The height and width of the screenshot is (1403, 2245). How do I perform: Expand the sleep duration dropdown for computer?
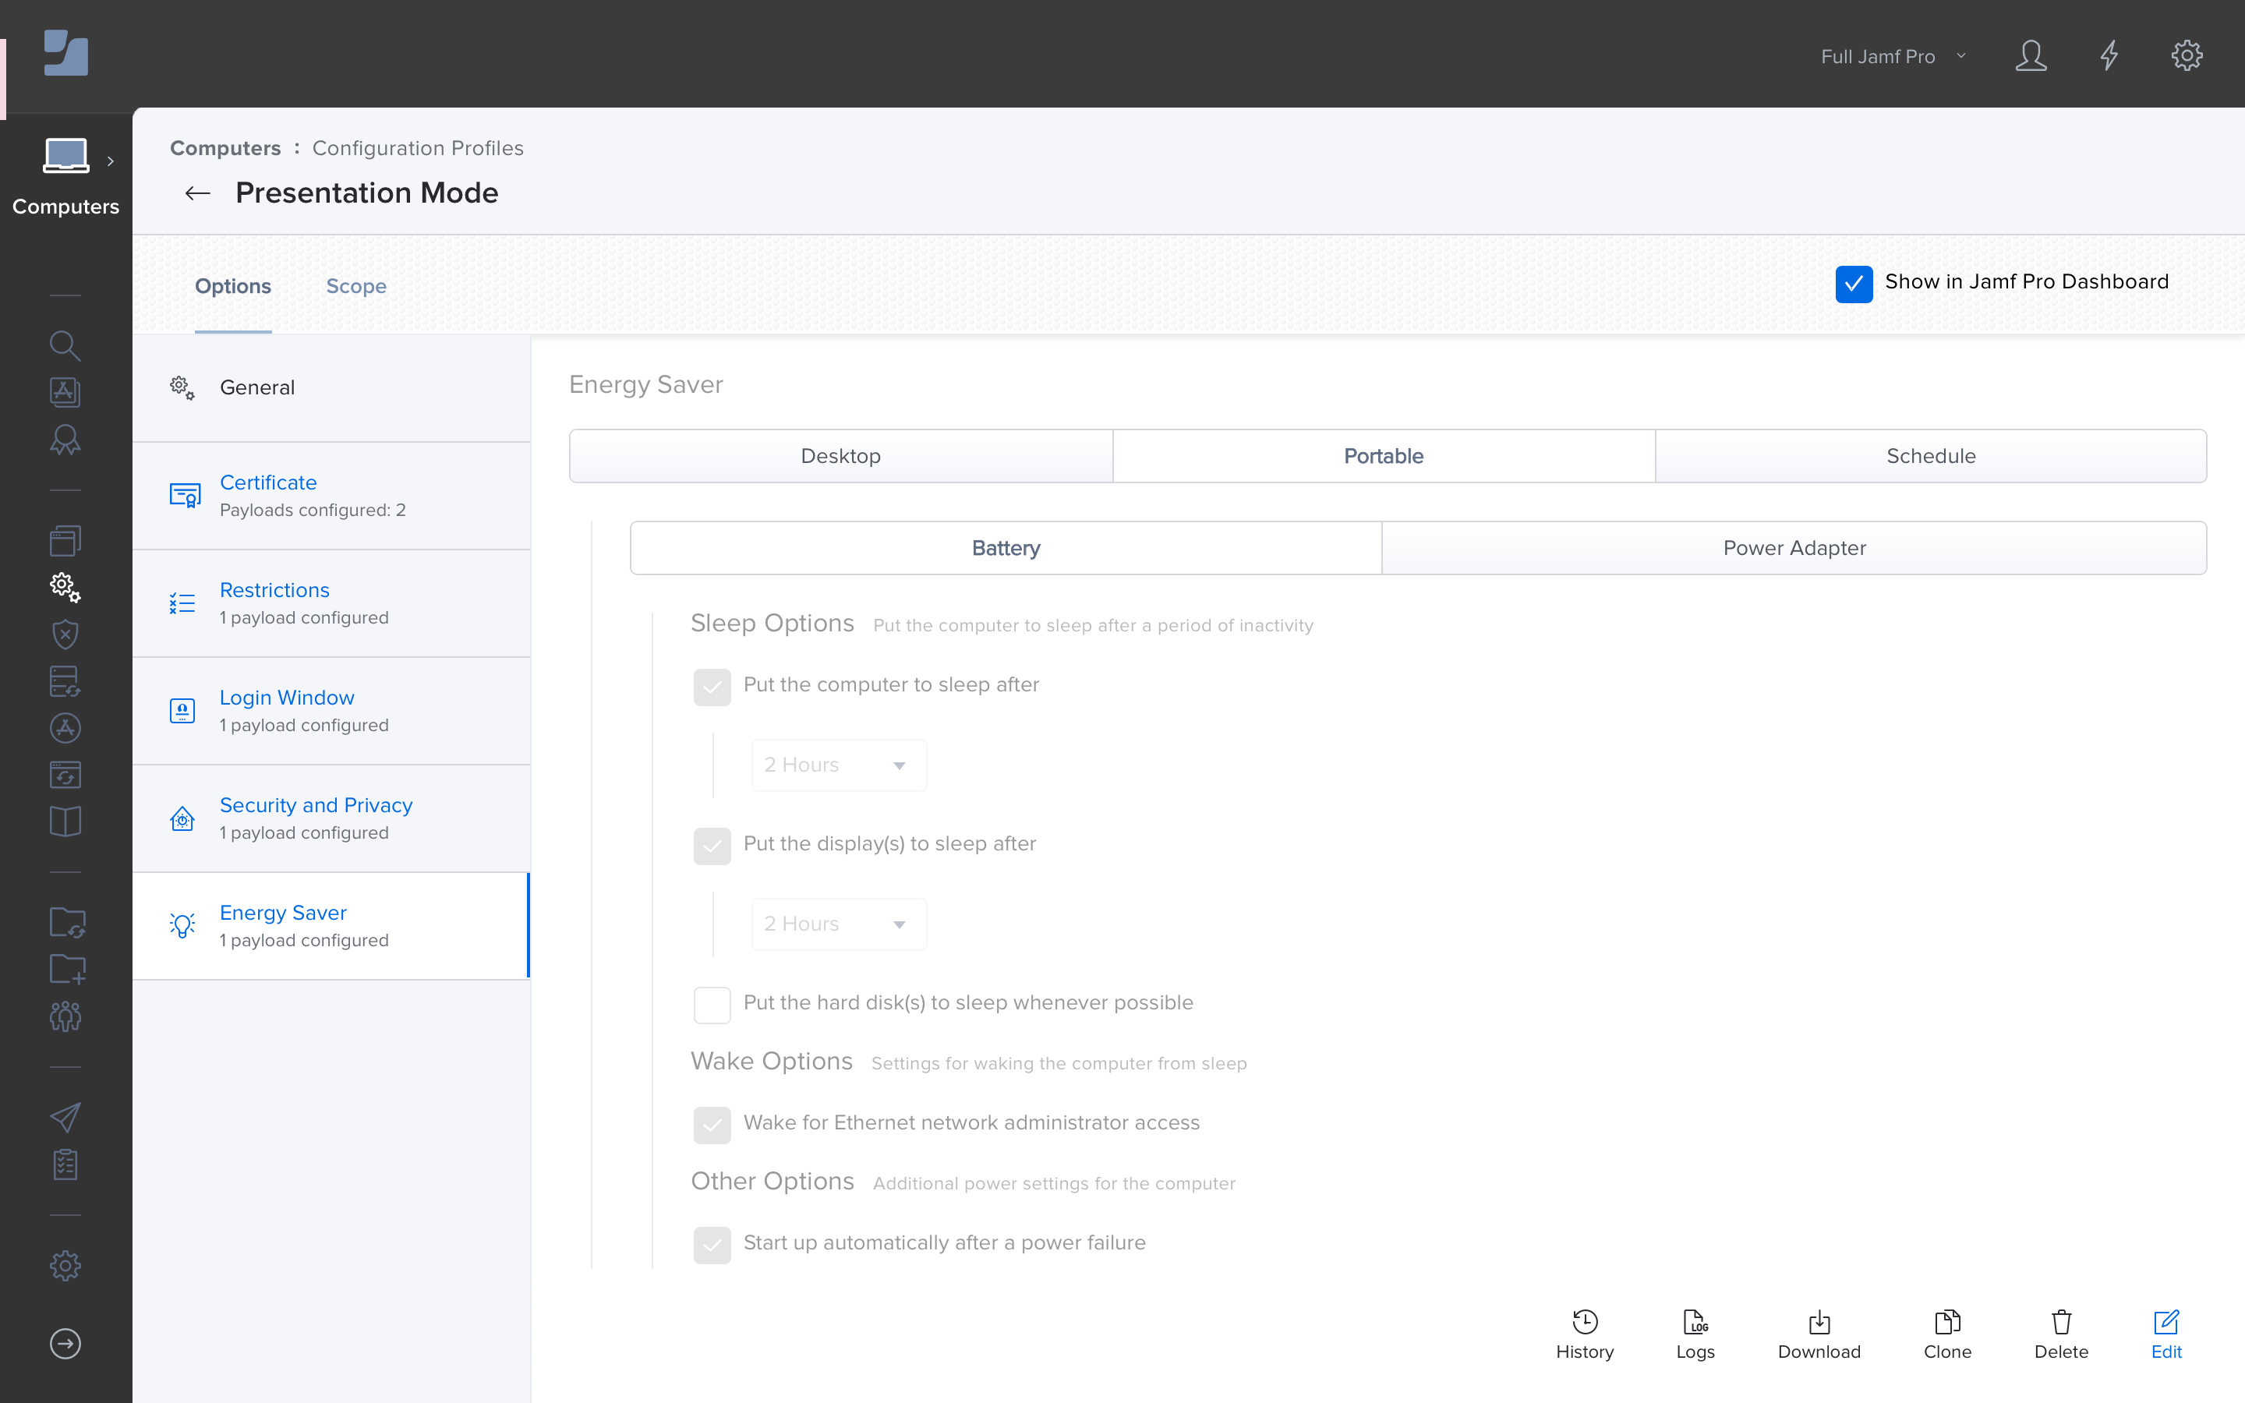pos(833,763)
